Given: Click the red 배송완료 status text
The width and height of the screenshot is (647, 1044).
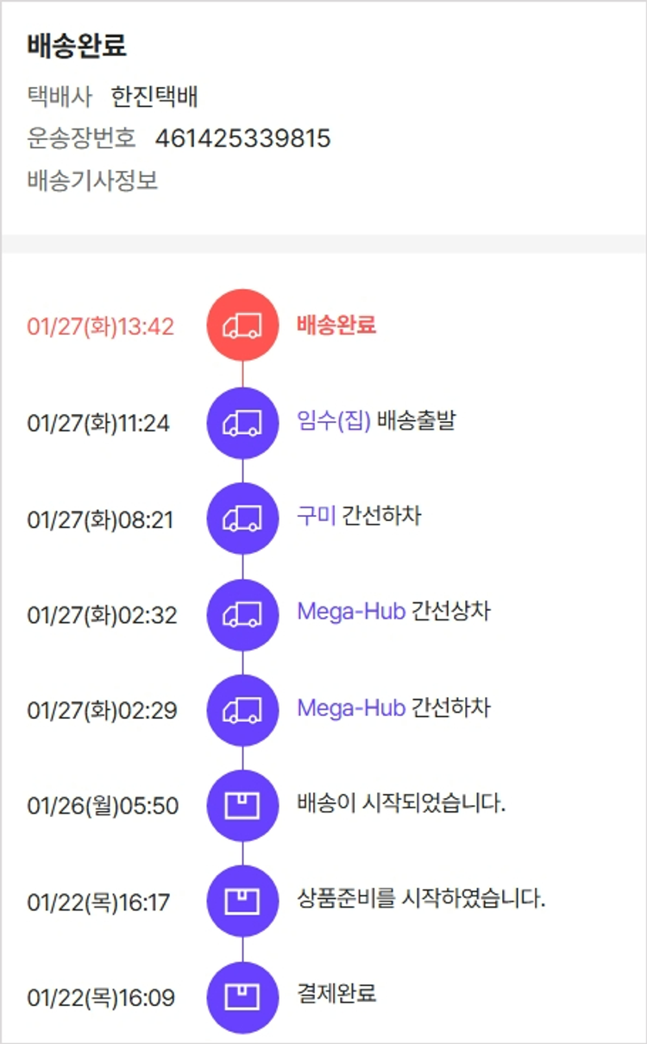Looking at the screenshot, I should click(x=336, y=325).
